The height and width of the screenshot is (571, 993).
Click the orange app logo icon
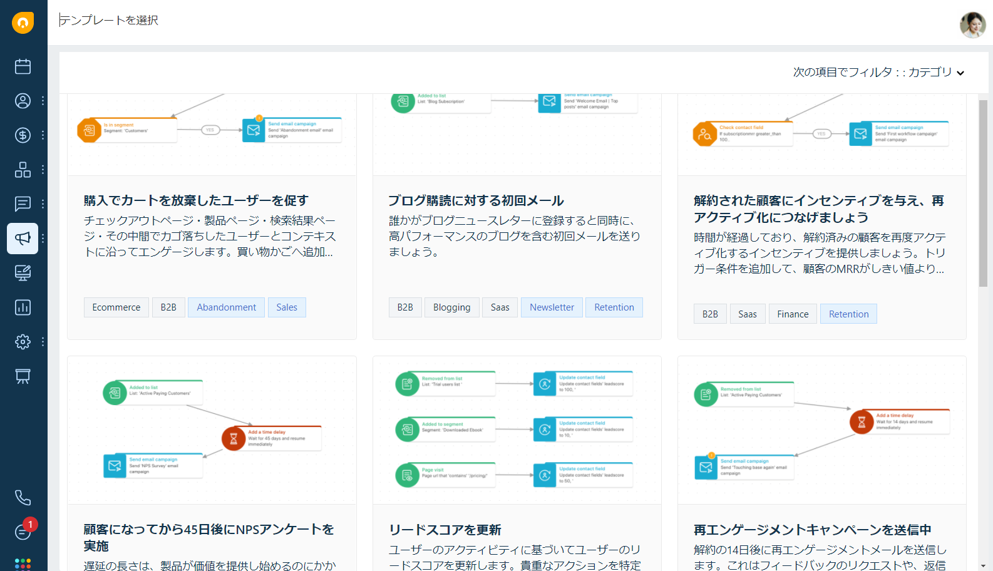tap(23, 23)
